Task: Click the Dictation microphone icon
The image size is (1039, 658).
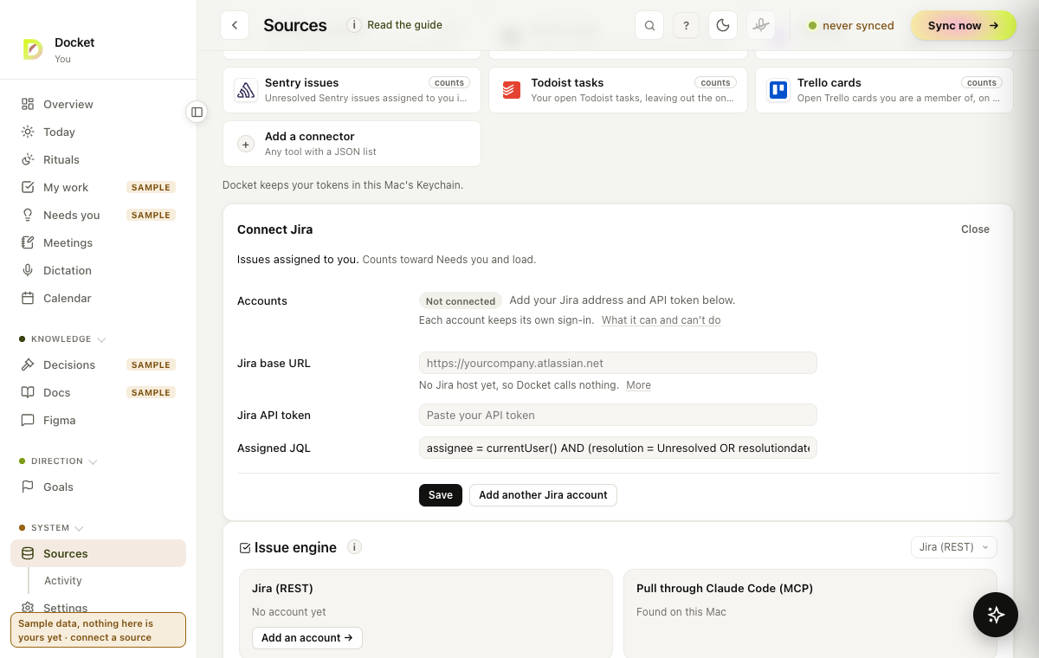Action: point(28,270)
